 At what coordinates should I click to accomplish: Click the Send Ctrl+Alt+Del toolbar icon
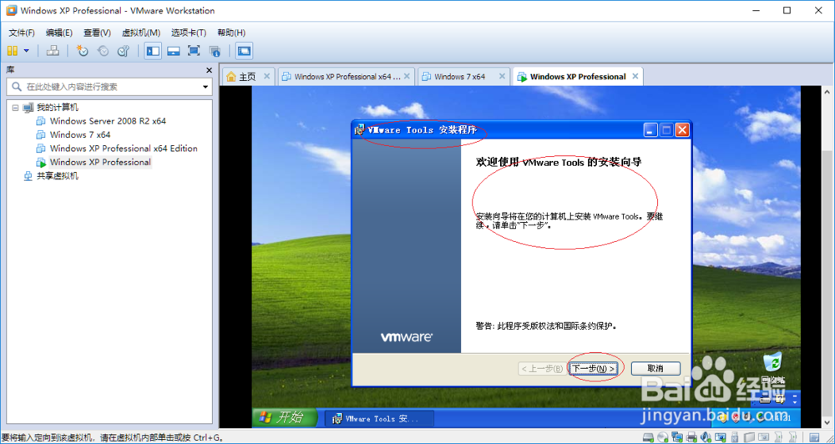[x=53, y=51]
